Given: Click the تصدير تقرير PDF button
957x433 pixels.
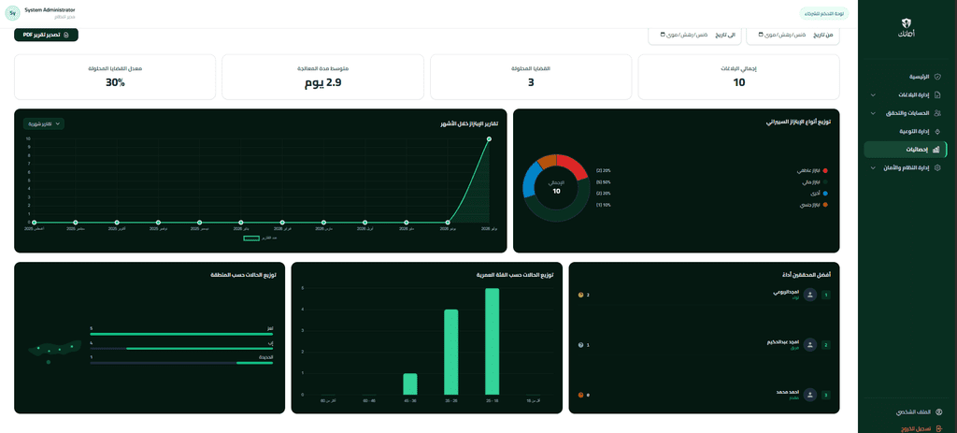Looking at the screenshot, I should [x=47, y=35].
